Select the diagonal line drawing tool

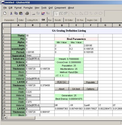coord(72,14)
